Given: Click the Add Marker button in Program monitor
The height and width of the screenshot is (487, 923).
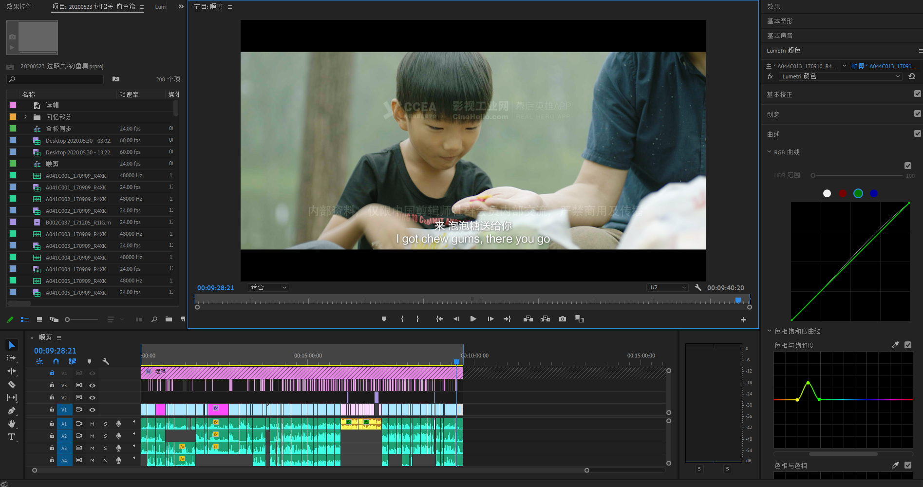Looking at the screenshot, I should [384, 319].
